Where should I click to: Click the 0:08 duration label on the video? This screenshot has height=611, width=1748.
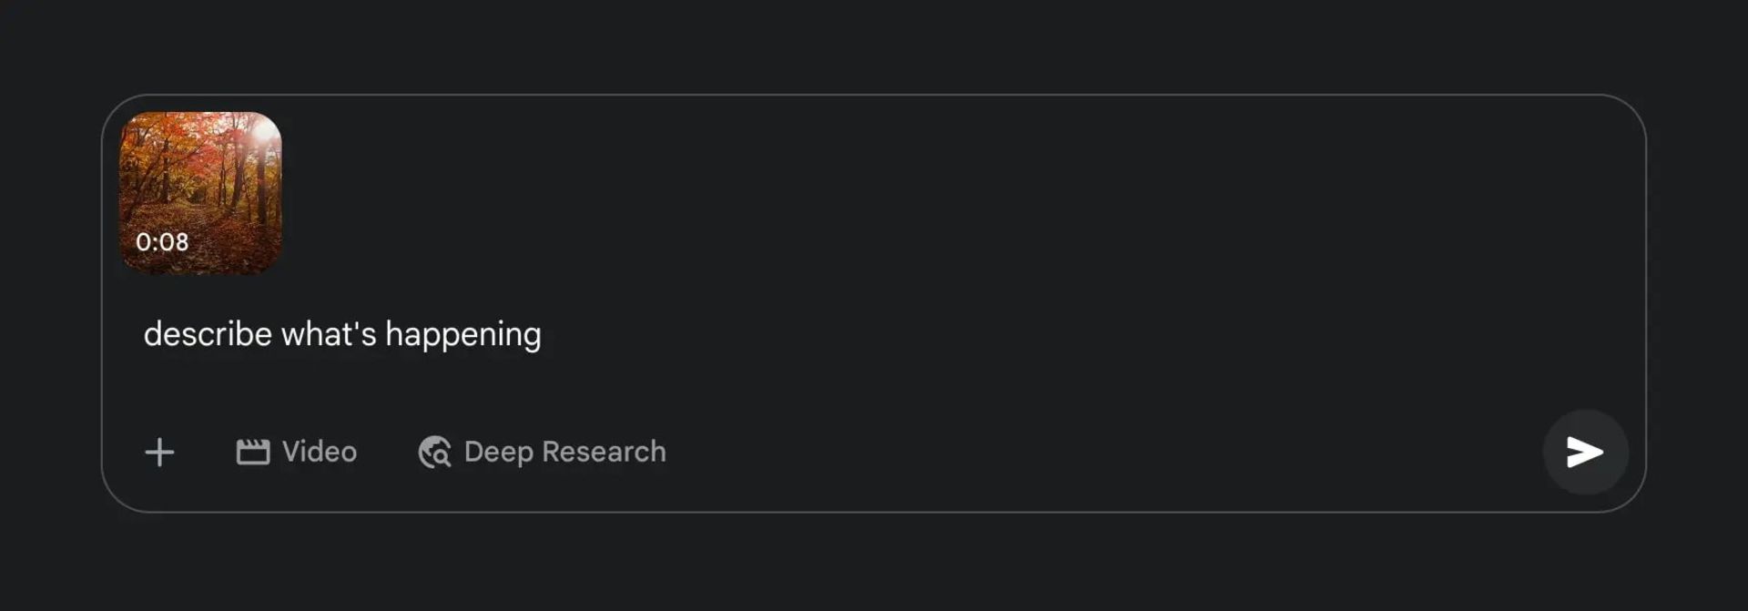click(162, 242)
